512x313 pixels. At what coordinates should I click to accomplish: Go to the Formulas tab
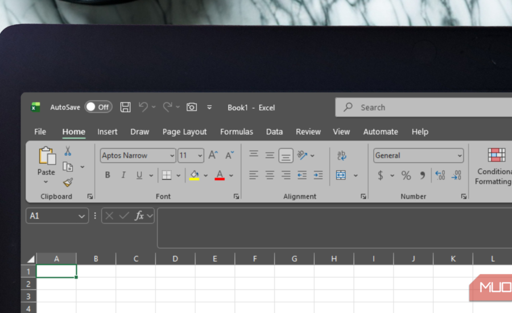237,131
